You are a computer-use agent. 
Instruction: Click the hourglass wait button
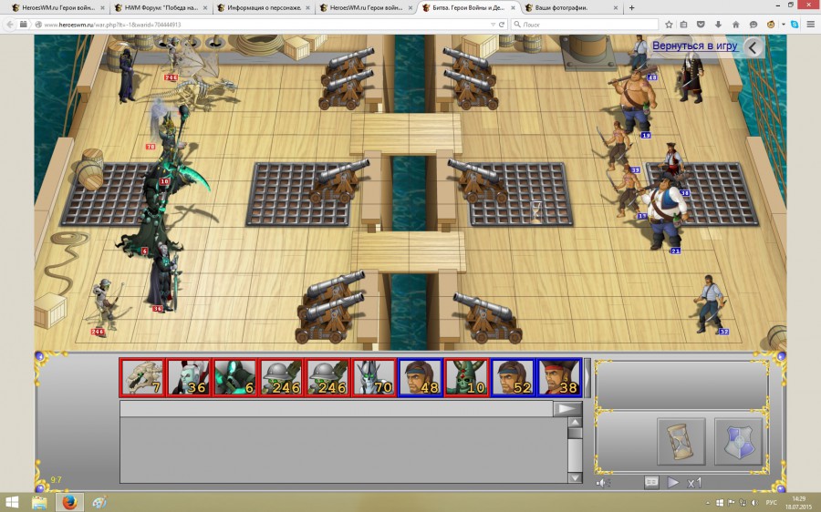tap(681, 441)
